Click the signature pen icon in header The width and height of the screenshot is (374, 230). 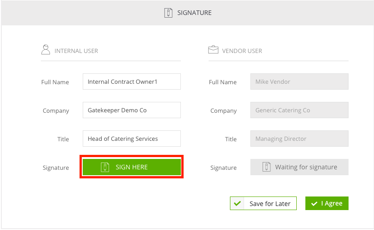pyautogui.click(x=168, y=13)
